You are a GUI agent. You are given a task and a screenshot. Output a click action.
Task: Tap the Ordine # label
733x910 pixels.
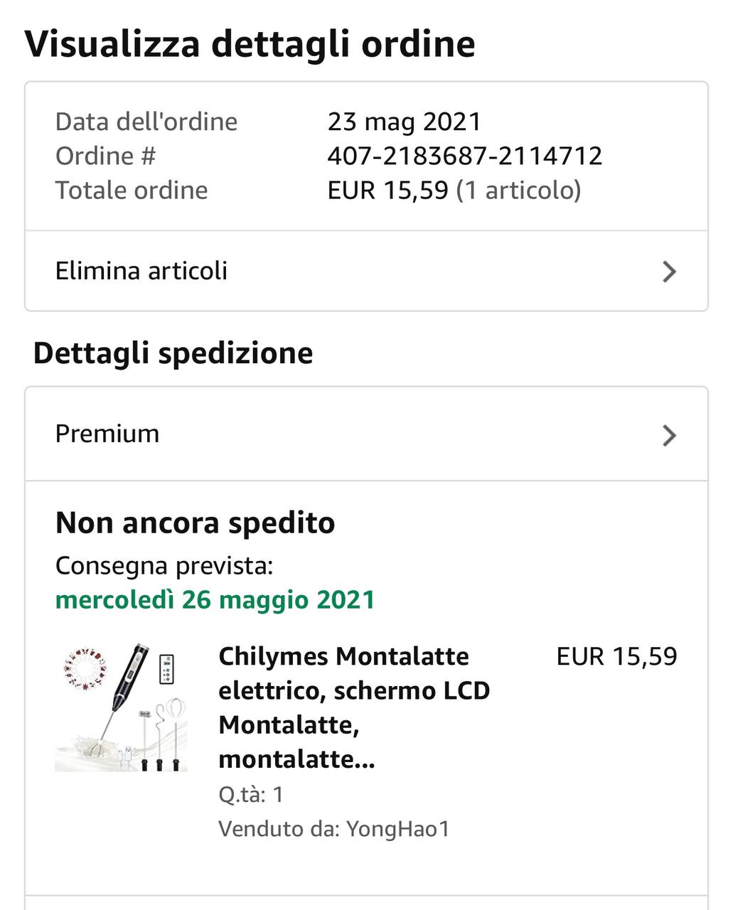[105, 156]
